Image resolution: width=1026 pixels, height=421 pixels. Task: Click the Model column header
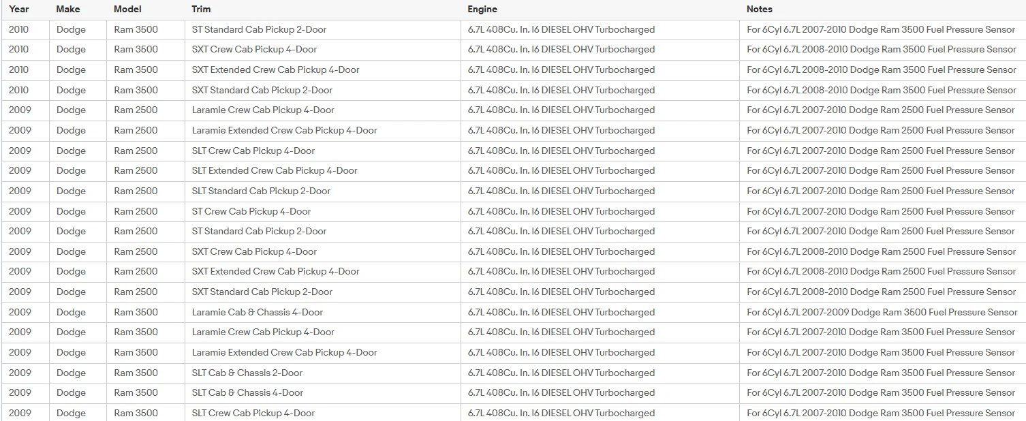(x=128, y=10)
